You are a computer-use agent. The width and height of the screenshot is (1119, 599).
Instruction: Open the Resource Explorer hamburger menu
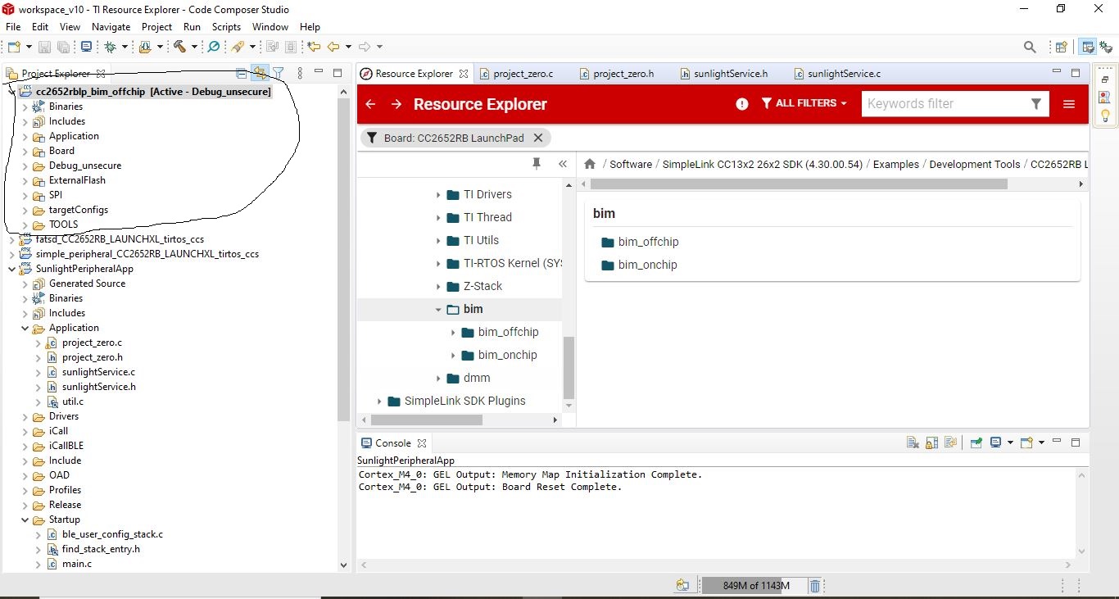click(1069, 104)
